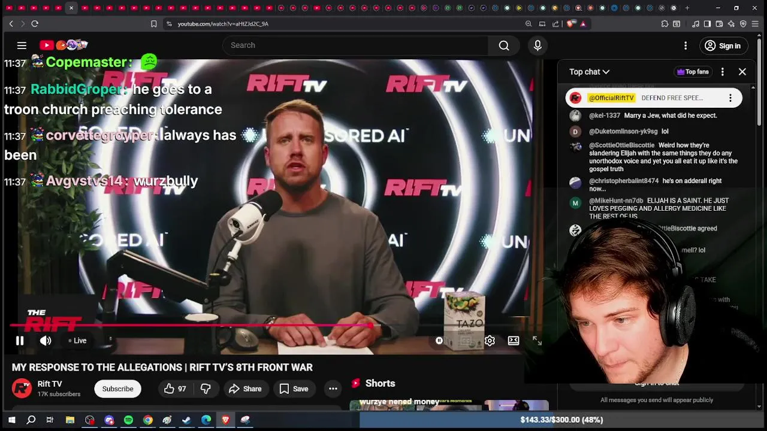The image size is (767, 431).
Task: Share this page from address bar
Action: pyautogui.click(x=555, y=24)
